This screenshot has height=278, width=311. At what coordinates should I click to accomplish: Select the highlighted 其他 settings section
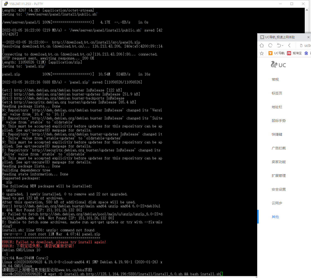[x=275, y=217]
